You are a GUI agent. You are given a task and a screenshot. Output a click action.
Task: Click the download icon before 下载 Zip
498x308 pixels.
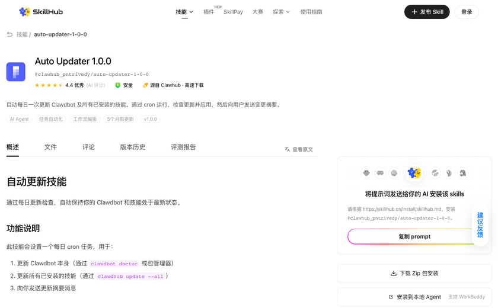point(394,273)
